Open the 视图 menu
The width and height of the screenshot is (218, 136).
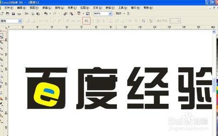[x=34, y=8]
